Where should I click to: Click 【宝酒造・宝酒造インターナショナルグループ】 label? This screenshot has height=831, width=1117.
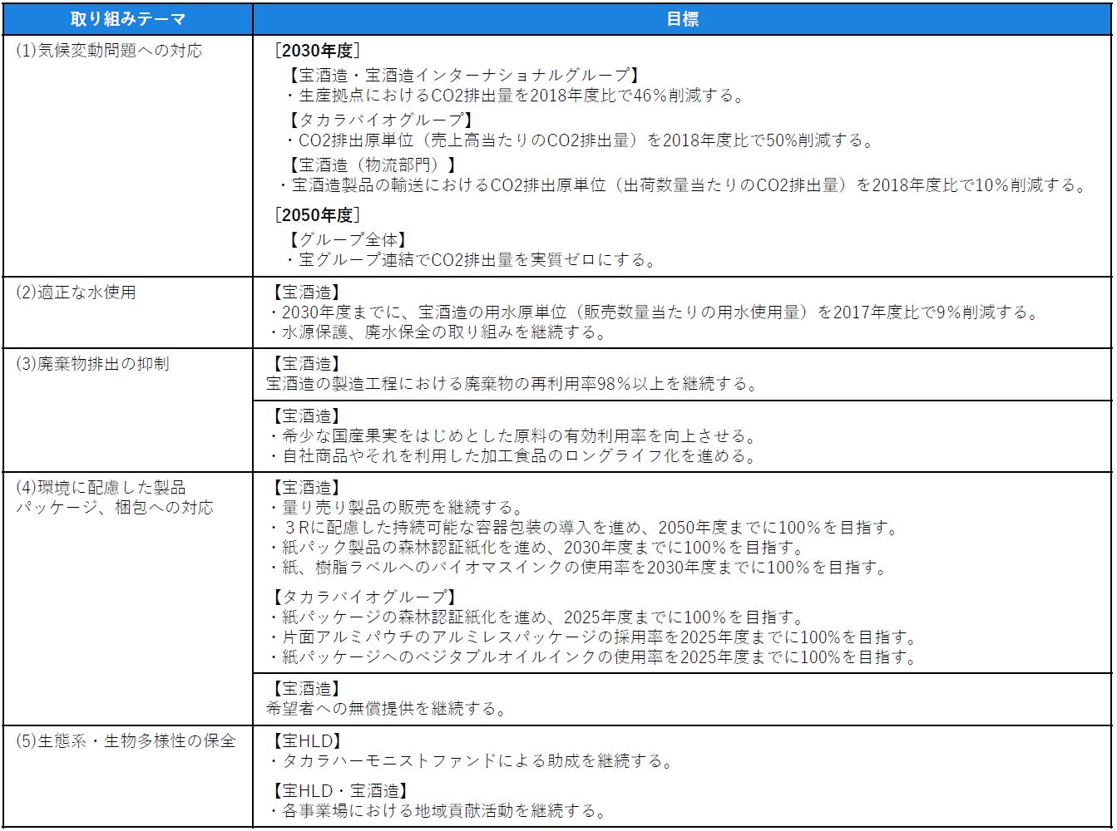pos(463,76)
